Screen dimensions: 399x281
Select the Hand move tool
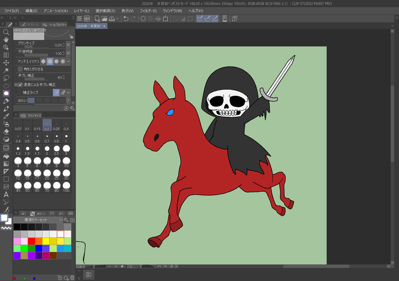pos(6,39)
